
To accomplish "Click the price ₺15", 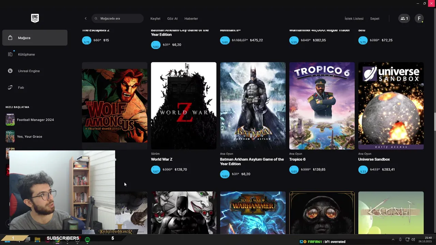I will (106, 40).
